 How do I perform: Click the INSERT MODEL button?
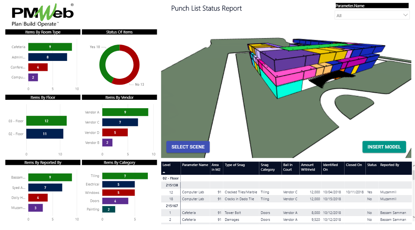click(x=384, y=147)
